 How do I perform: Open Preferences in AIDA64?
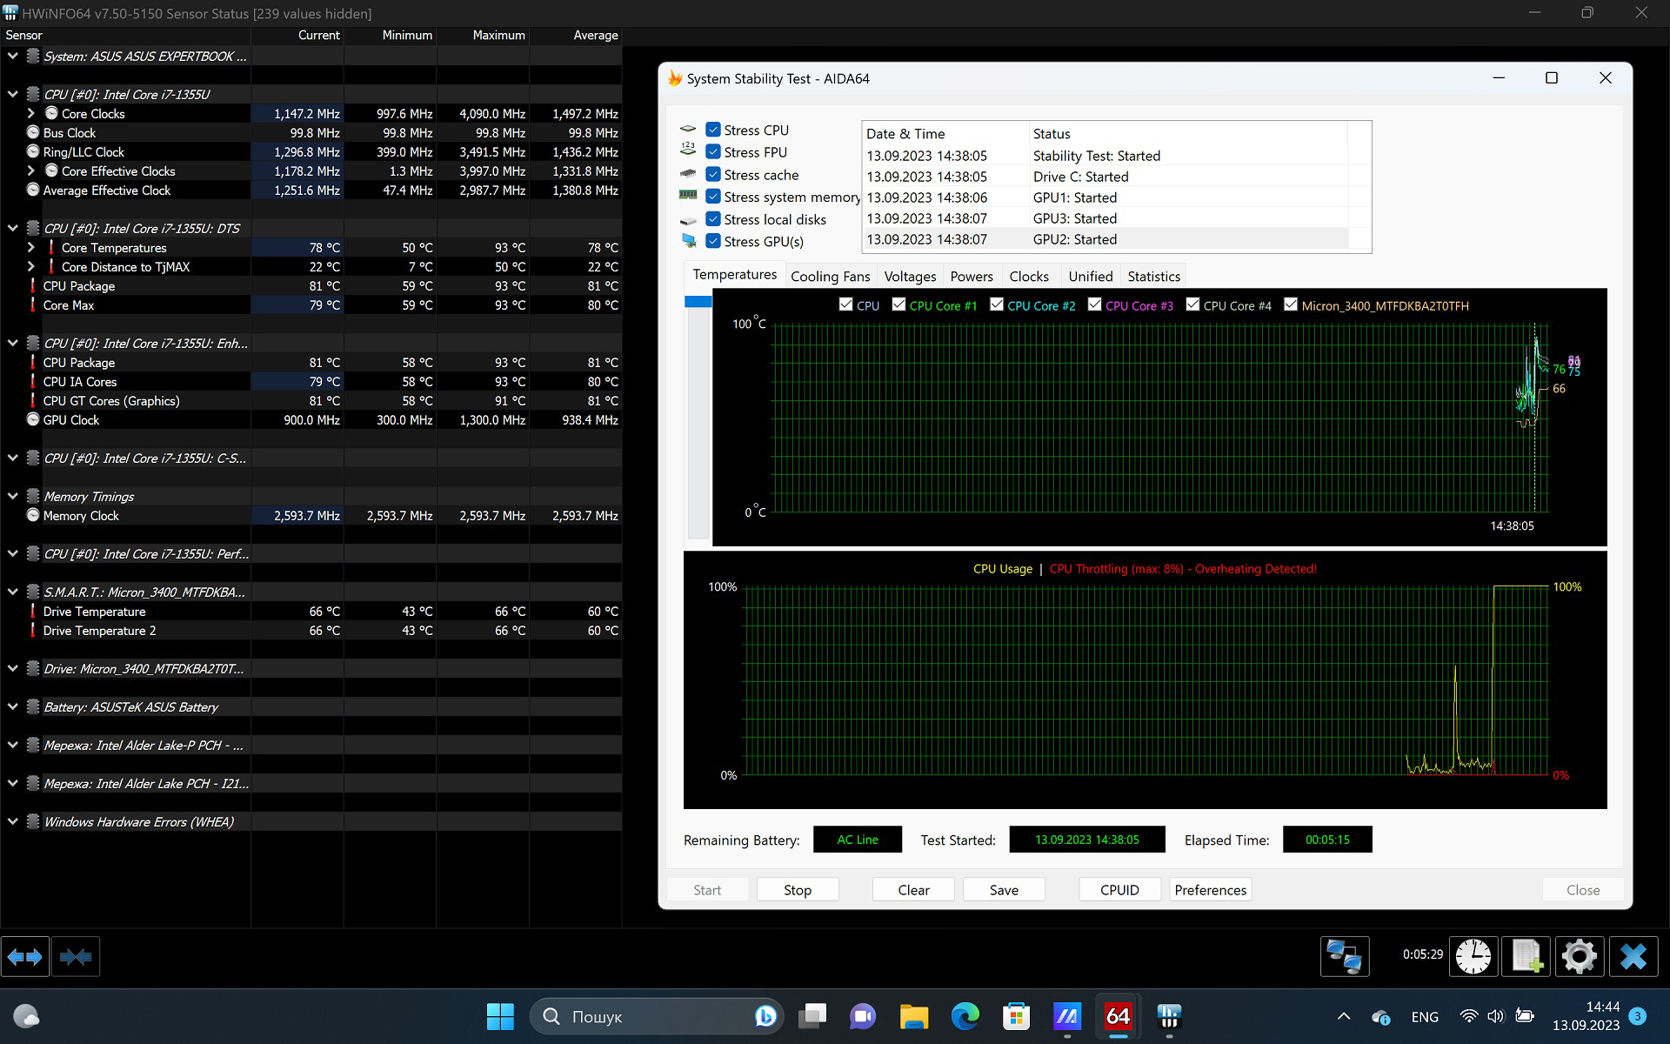pos(1210,890)
